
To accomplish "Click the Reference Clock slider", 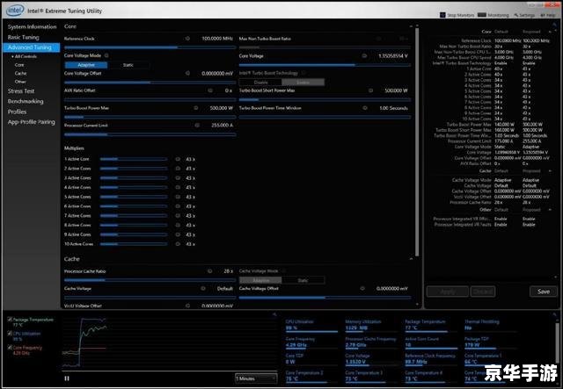I will 150,47.
